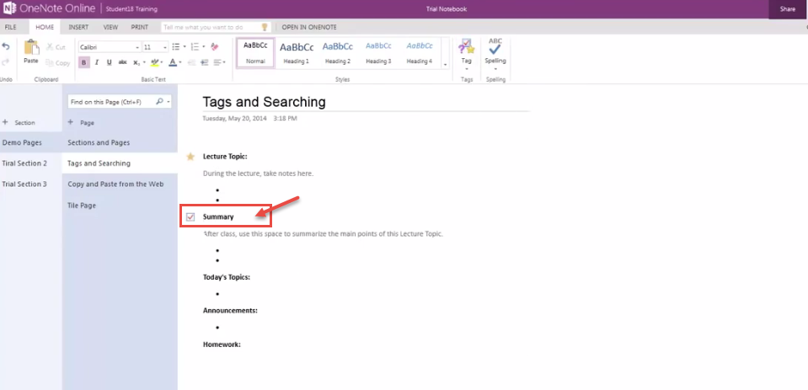Screen dimensions: 808x390
Task: Click the star tag beside Lecture Topic
Action: click(190, 157)
